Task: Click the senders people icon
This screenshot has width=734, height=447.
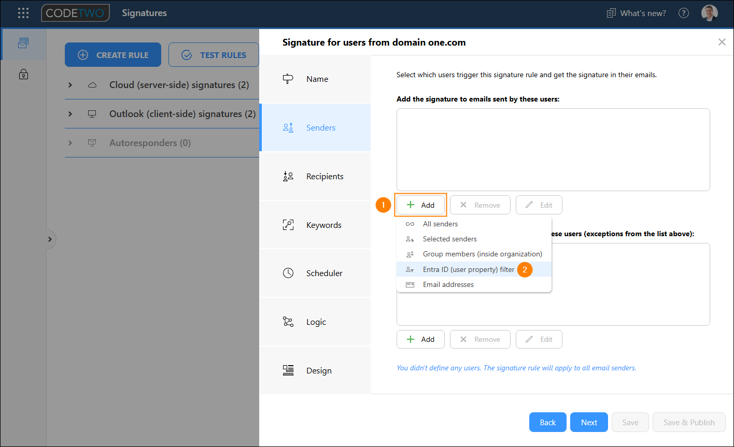Action: coord(288,127)
